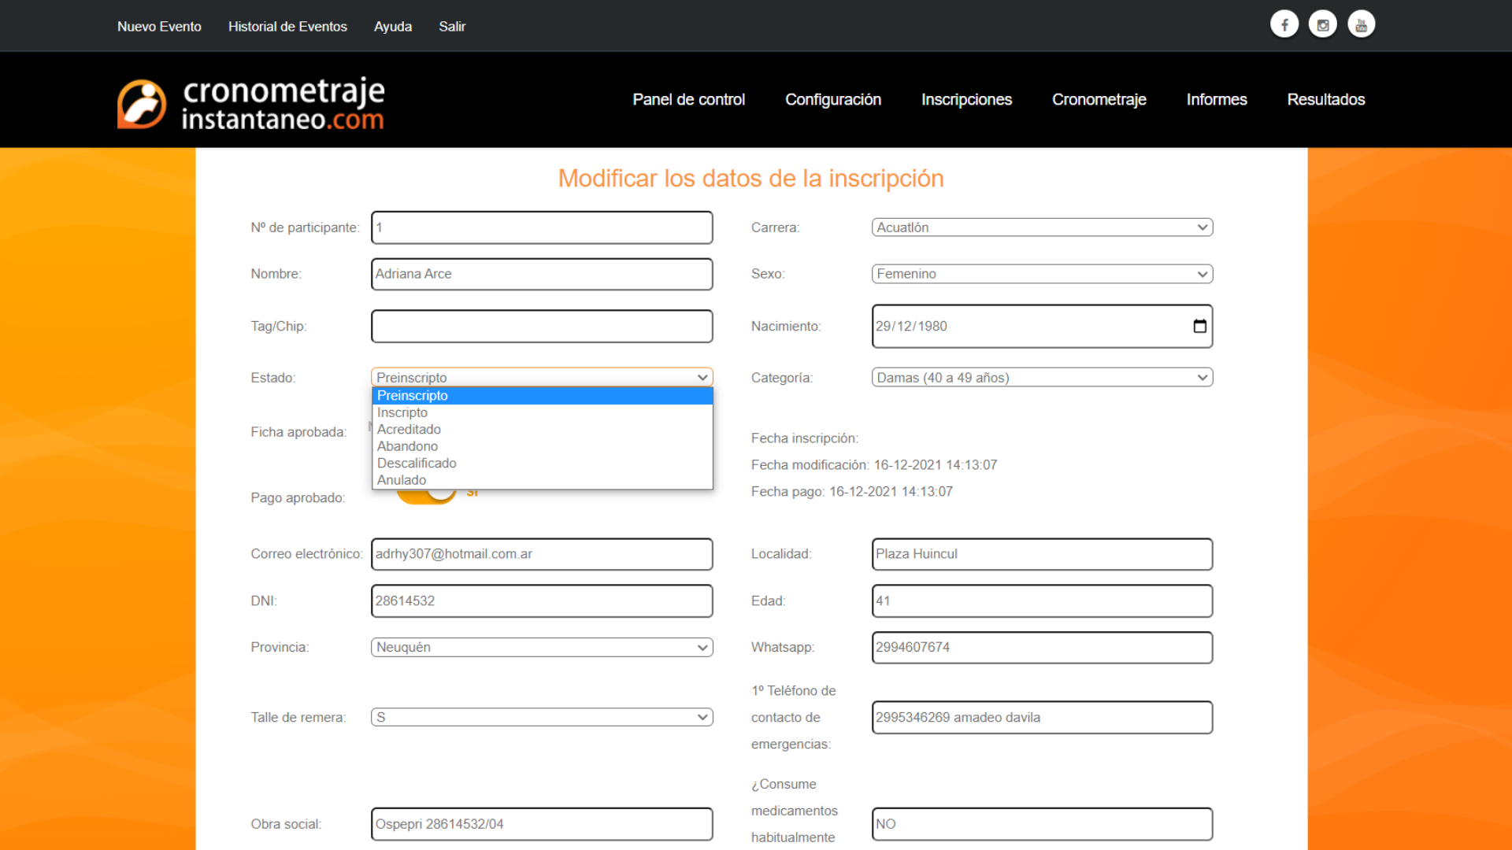Open the Nuevo Evento menu

[x=159, y=26]
